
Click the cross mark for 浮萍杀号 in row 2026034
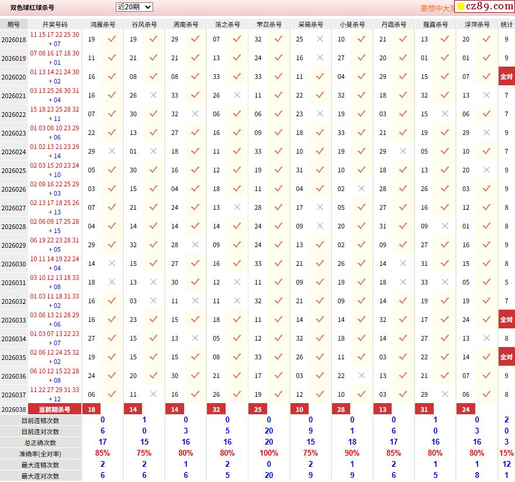(x=486, y=338)
